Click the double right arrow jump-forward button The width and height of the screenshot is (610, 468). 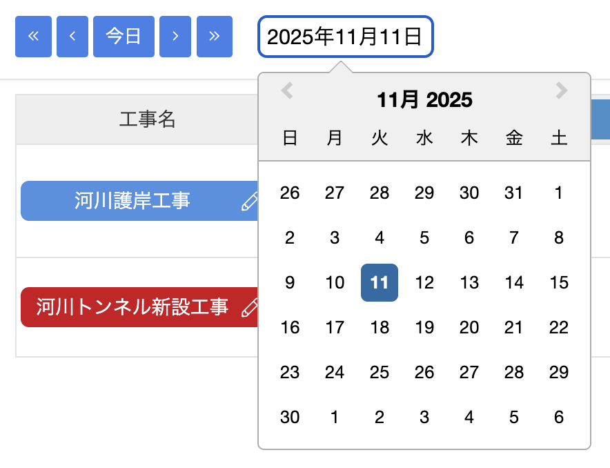pos(215,37)
